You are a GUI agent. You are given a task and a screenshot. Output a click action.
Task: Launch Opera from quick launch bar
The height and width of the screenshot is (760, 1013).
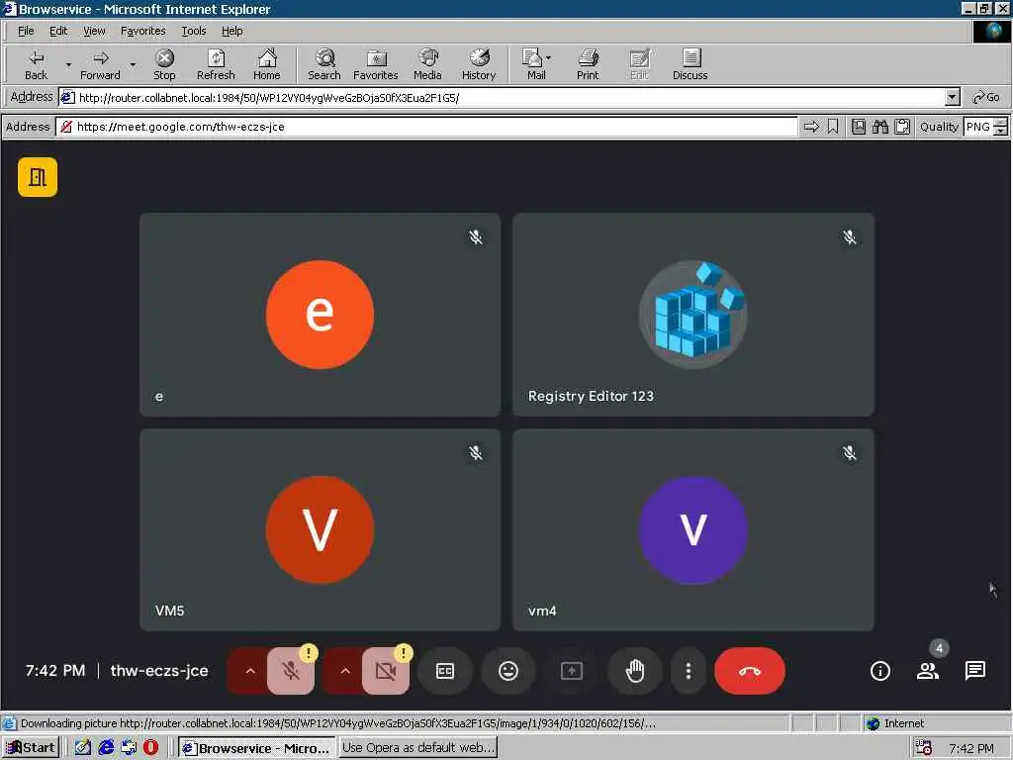151,748
